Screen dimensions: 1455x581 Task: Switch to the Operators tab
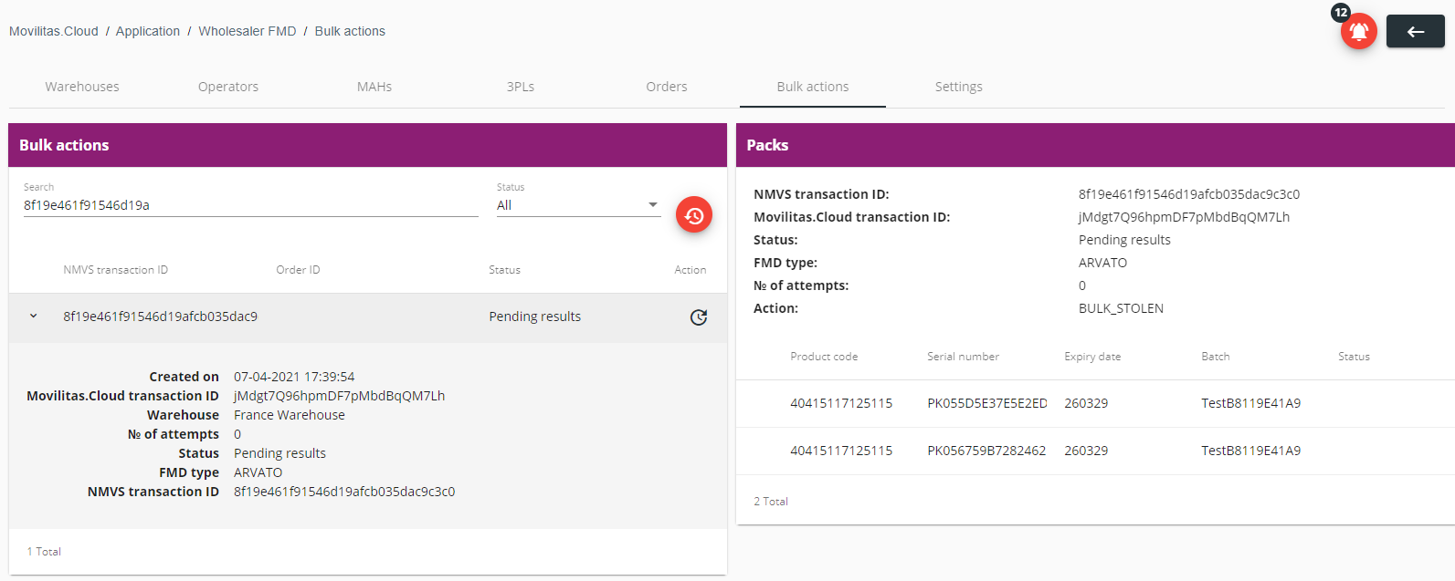tap(228, 87)
